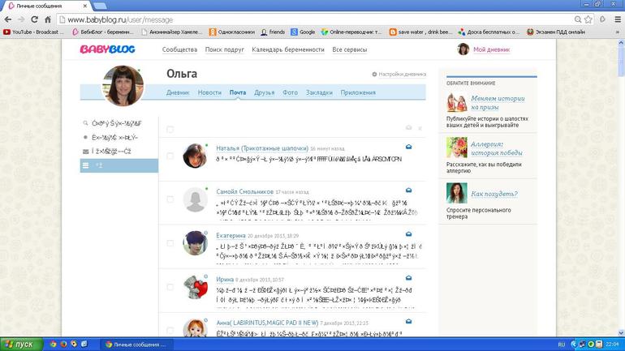Image resolution: width=625 pixels, height=351 pixels.
Task: Click the zoom magnifier icon in address bar
Action: 578,19
